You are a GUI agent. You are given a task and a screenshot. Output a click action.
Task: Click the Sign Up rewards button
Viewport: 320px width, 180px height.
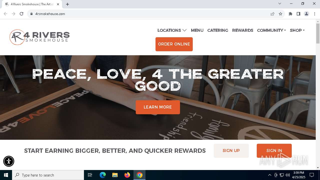click(231, 151)
